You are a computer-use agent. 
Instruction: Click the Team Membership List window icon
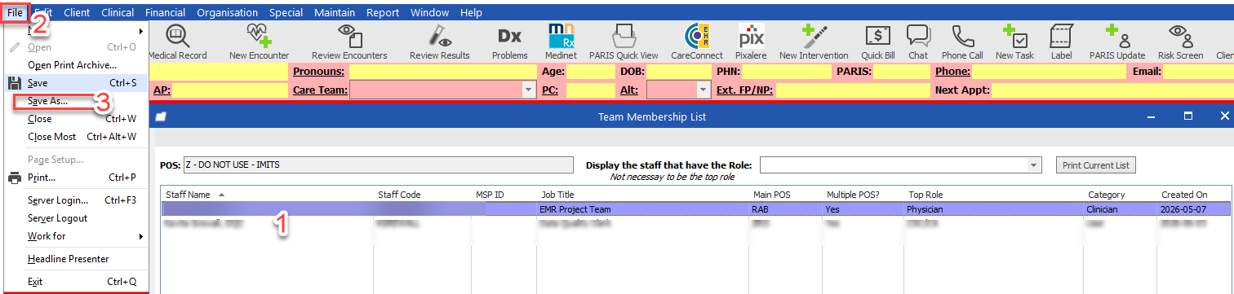coord(161,116)
